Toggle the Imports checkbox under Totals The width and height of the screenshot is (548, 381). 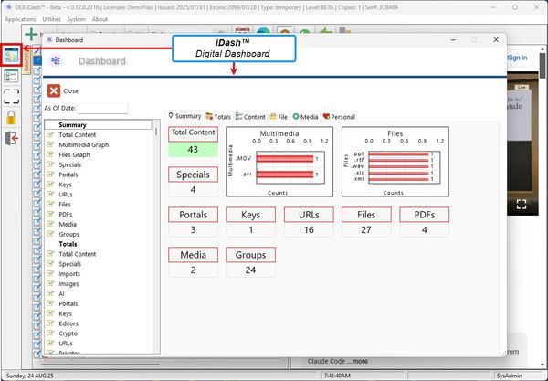point(51,273)
